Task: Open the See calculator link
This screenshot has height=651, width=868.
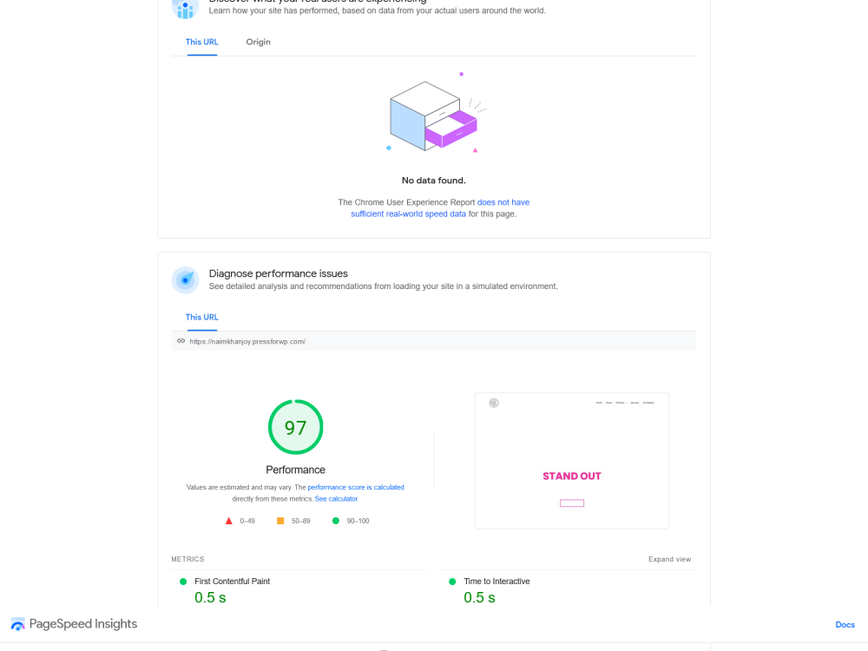Action: click(336, 499)
